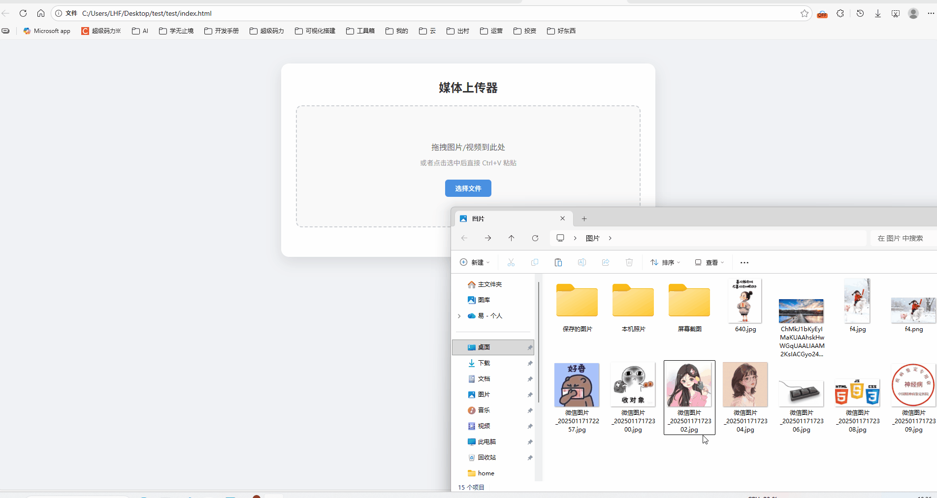Viewport: 937px width, 498px height.
Task: Open the 查看 view dropdown
Action: click(x=709, y=262)
